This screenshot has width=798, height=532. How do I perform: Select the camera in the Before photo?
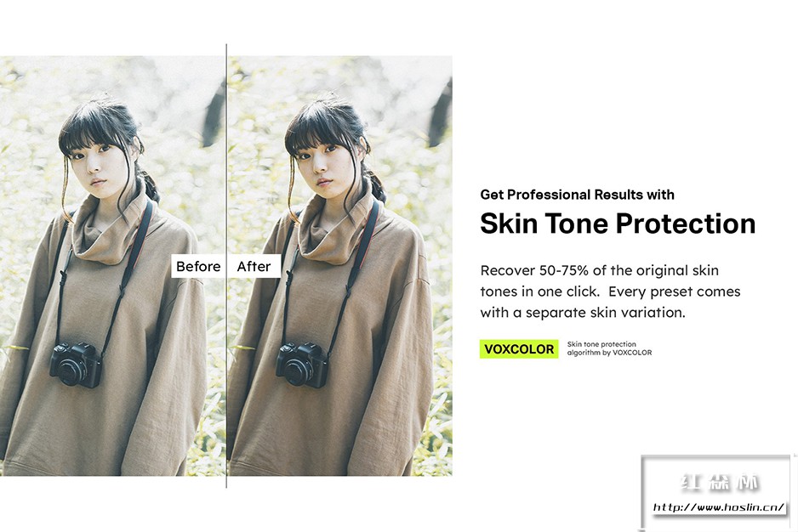(76, 365)
